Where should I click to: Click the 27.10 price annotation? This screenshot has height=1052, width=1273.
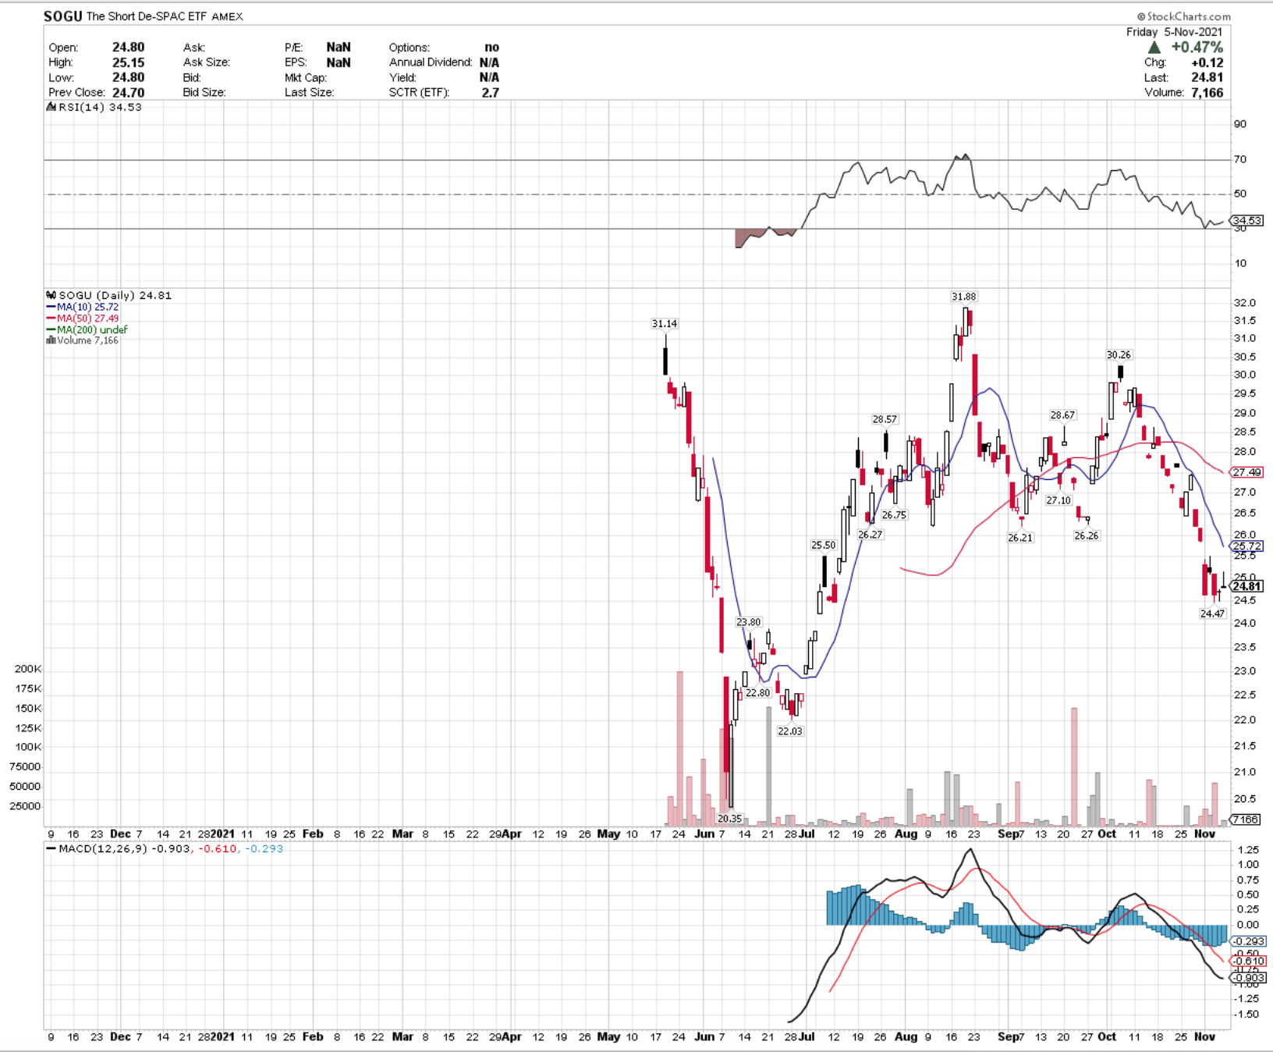[1058, 500]
